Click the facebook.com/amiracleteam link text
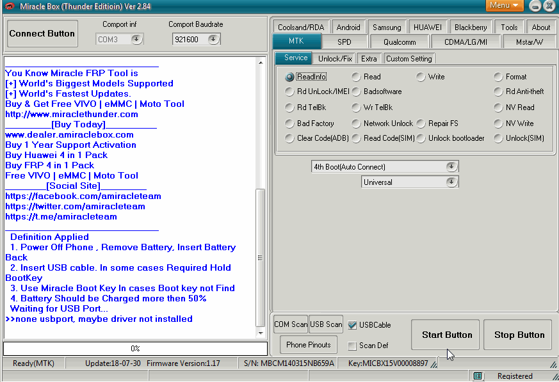 point(83,196)
